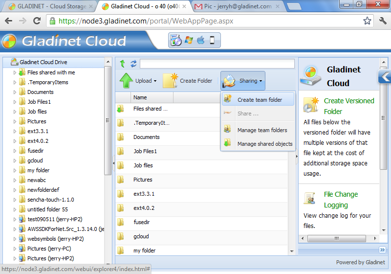Click the test090511 (jerry-HP2) computer icon
The height and width of the screenshot is (274, 391).
click(22, 219)
